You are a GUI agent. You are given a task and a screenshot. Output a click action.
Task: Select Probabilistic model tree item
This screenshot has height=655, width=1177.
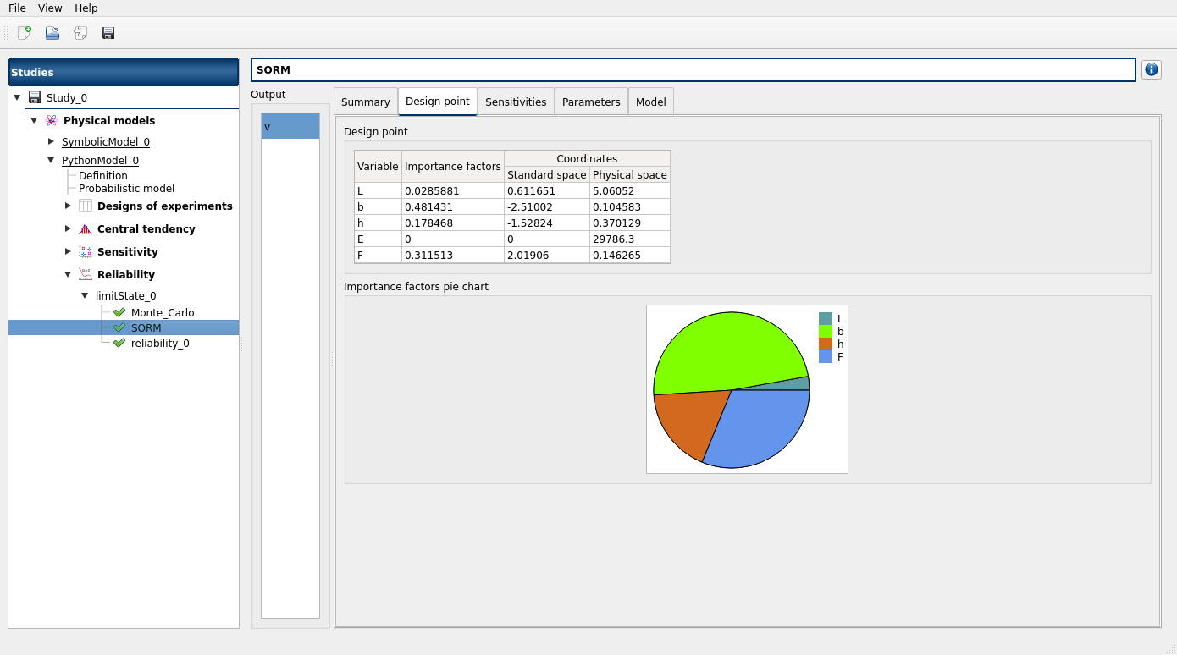[127, 189]
